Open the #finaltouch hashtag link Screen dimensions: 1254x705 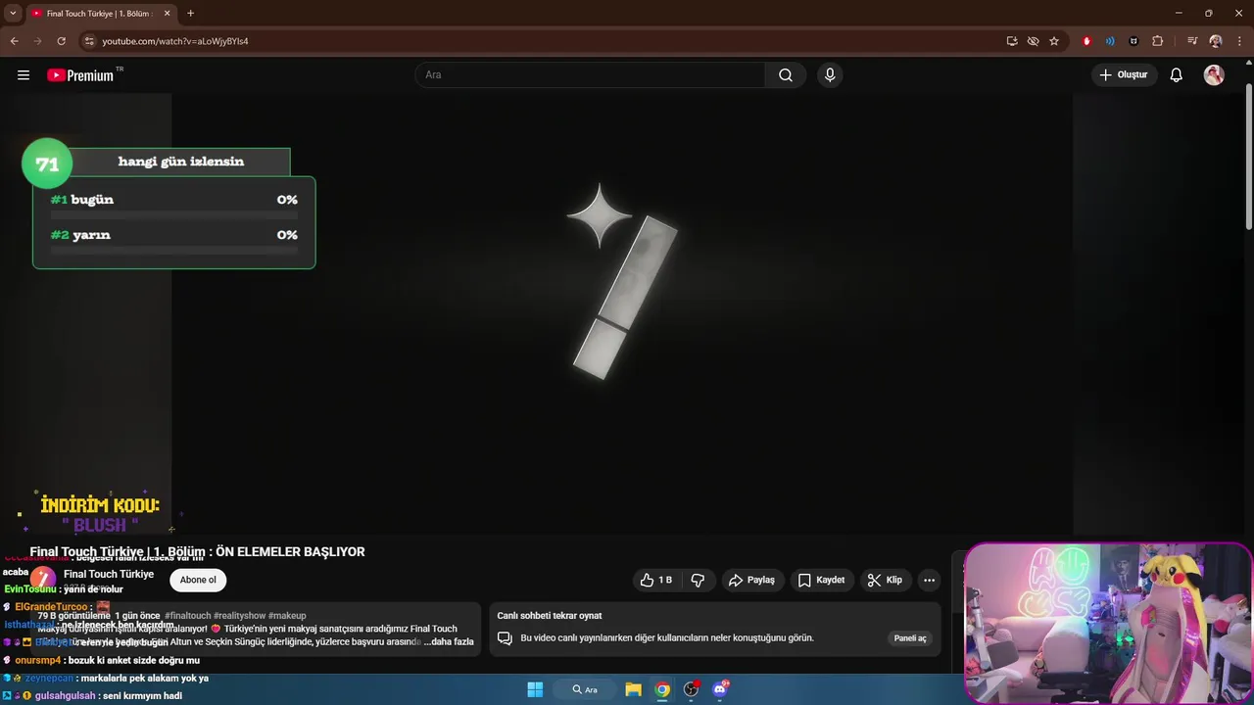[x=188, y=616]
